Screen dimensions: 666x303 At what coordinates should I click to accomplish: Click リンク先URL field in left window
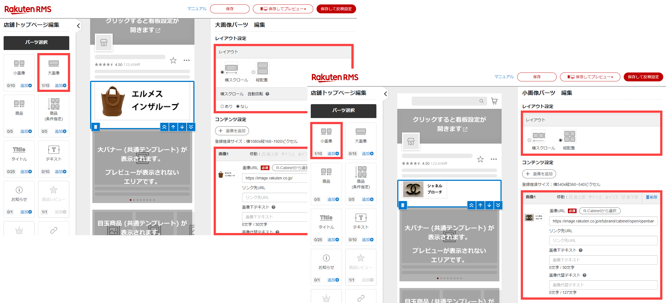point(275,197)
